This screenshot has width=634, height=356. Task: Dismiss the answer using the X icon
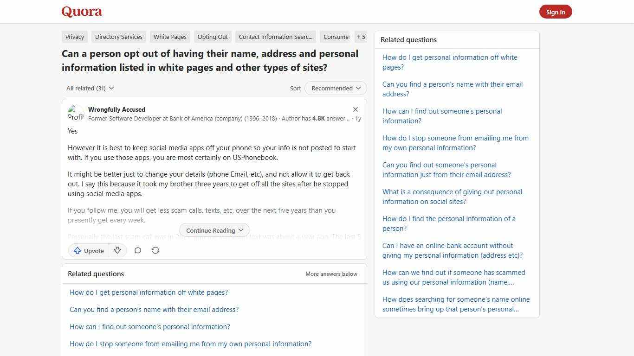[356, 109]
